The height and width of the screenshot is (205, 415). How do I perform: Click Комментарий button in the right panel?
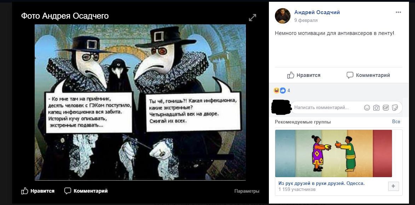[x=368, y=75]
